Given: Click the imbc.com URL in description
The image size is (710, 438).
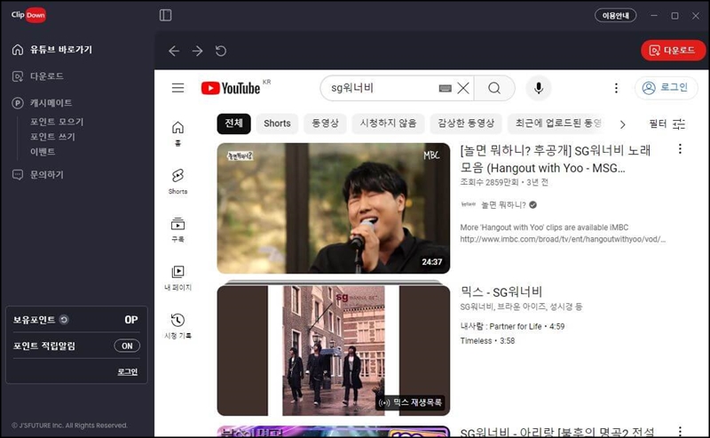Looking at the screenshot, I should click(563, 239).
